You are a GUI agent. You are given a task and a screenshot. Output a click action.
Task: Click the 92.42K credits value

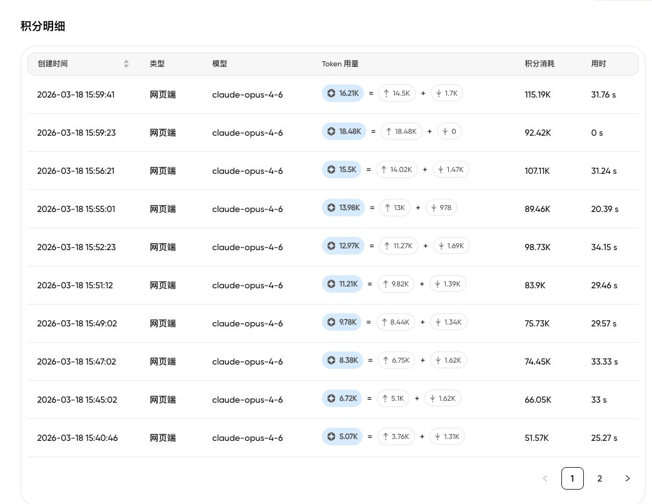point(538,133)
